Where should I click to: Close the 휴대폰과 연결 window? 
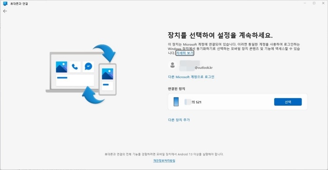323,3
